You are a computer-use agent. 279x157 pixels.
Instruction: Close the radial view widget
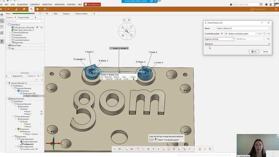click(x=129, y=20)
